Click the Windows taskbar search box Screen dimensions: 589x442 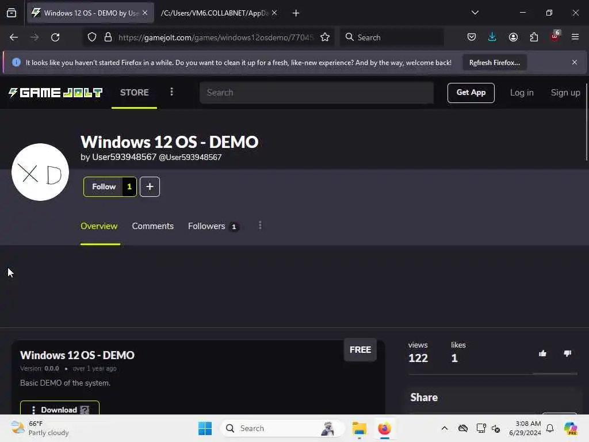(282, 428)
